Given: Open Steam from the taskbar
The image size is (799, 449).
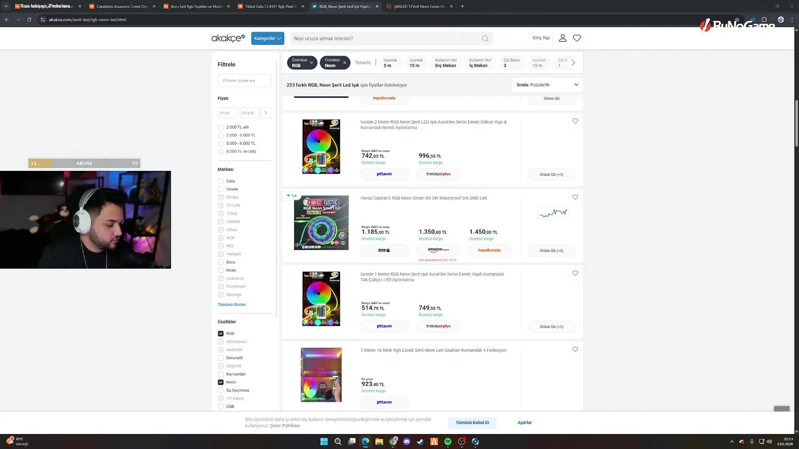Looking at the screenshot, I should pyautogui.click(x=421, y=442).
